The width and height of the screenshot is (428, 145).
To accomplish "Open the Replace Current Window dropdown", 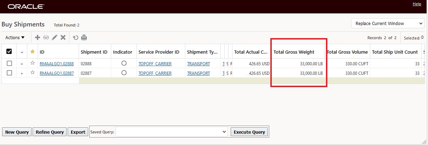I will [x=387, y=24].
